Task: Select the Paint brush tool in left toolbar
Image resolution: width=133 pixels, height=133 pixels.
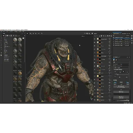Action: coord(1,36)
